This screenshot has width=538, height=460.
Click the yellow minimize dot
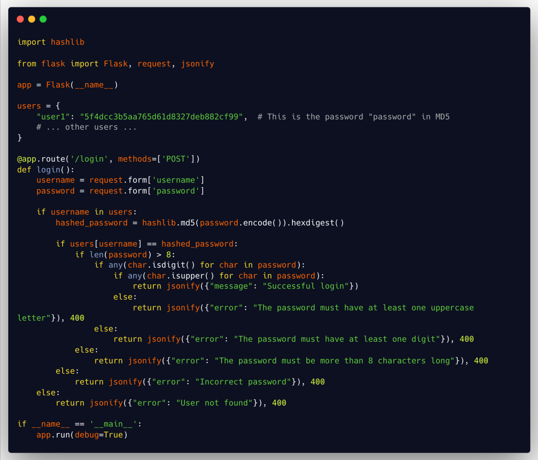[x=32, y=19]
